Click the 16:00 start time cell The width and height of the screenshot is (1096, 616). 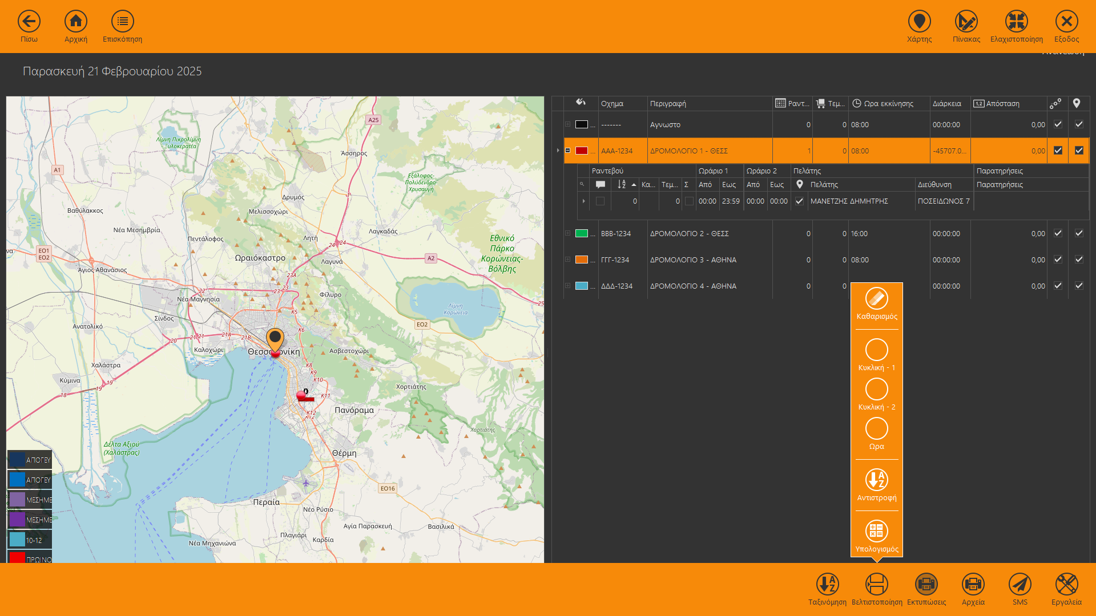[x=889, y=233]
